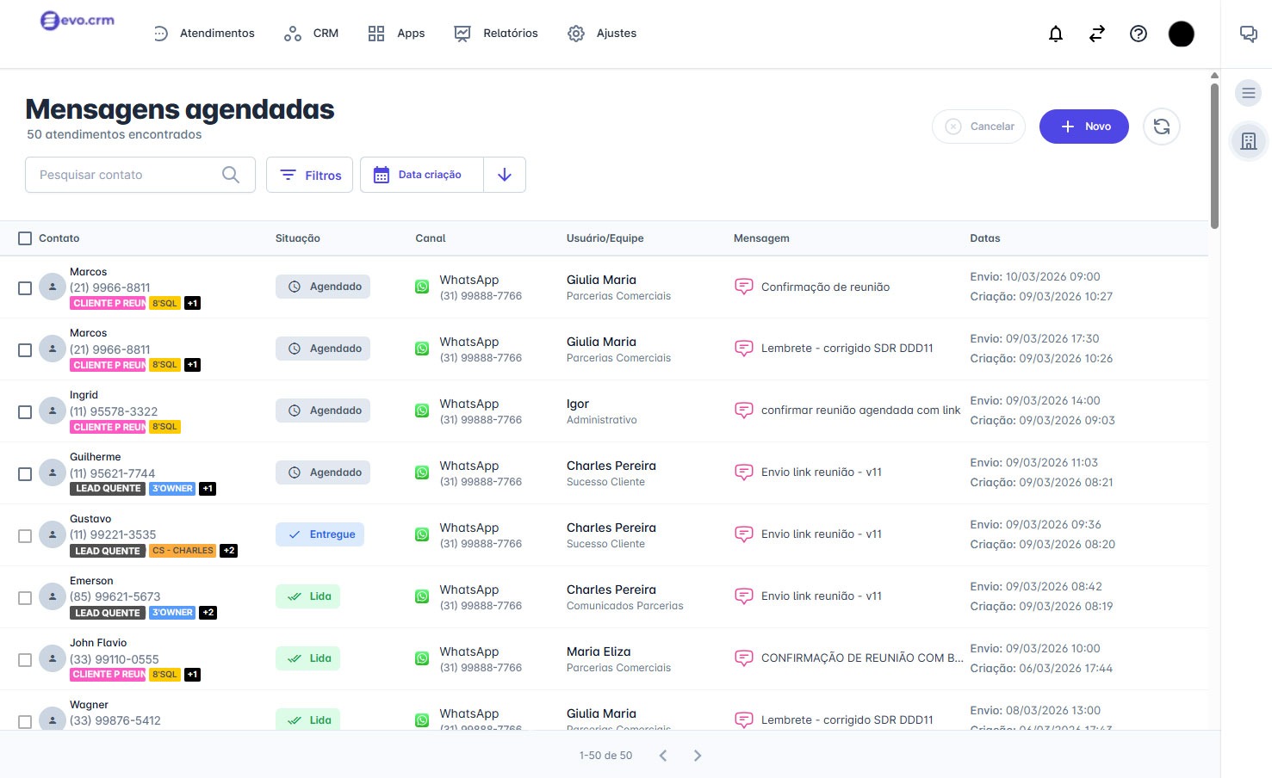Viewport: 1272px width, 778px height.
Task: Go to previous page arrow
Action: pos(663,756)
